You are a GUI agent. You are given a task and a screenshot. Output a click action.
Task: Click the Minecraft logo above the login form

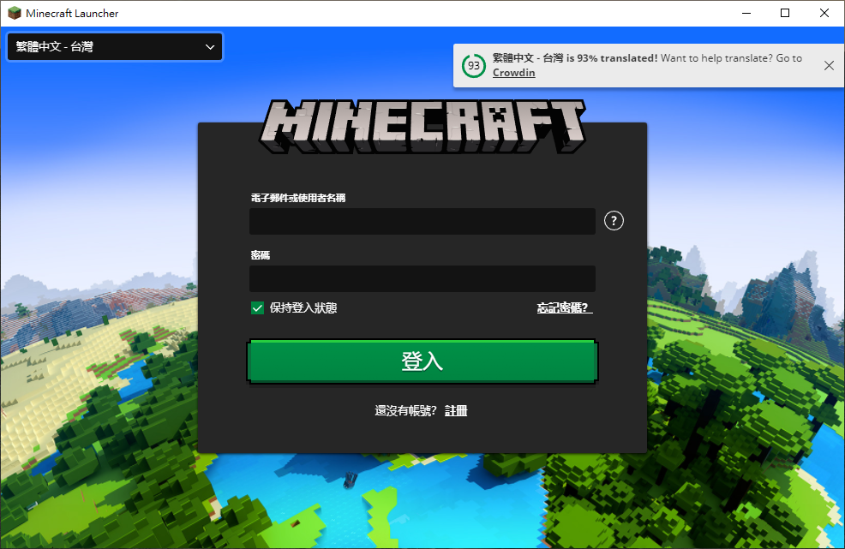click(x=424, y=124)
